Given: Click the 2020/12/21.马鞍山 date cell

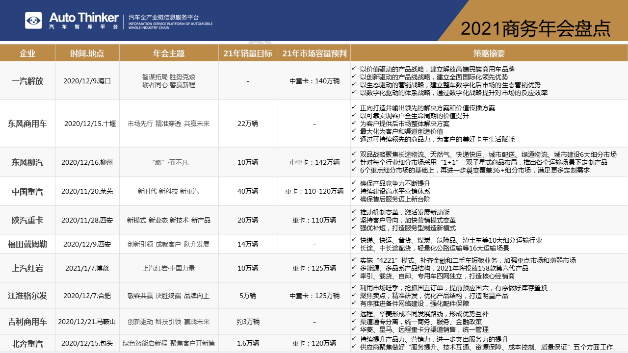Looking at the screenshot, I should [87, 322].
